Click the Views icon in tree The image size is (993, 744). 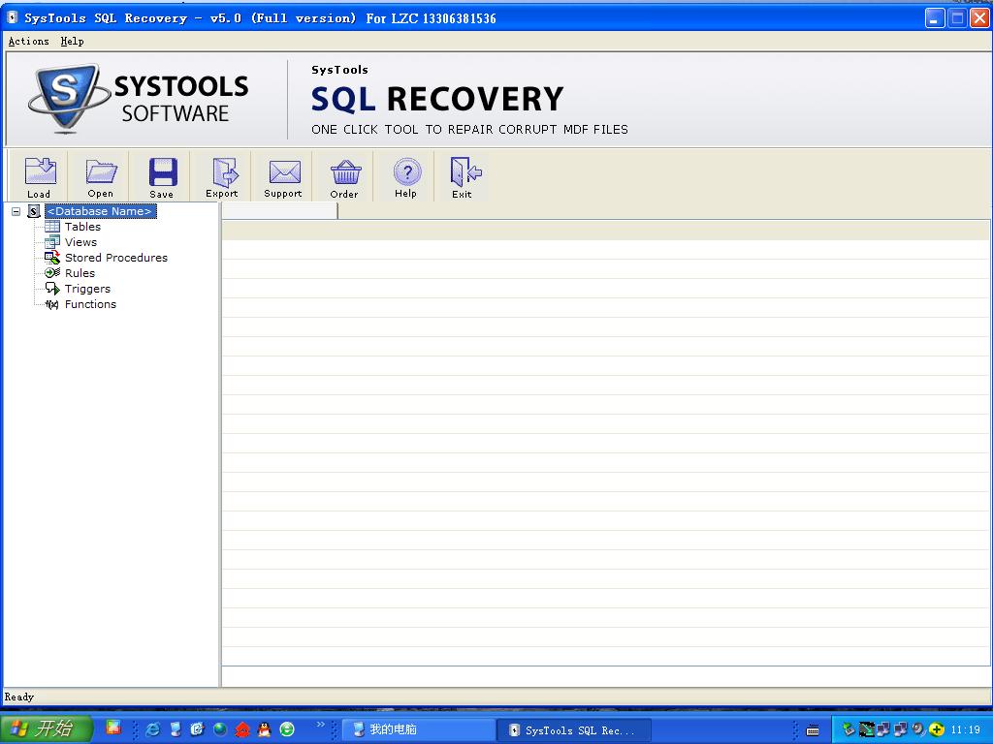(x=52, y=241)
